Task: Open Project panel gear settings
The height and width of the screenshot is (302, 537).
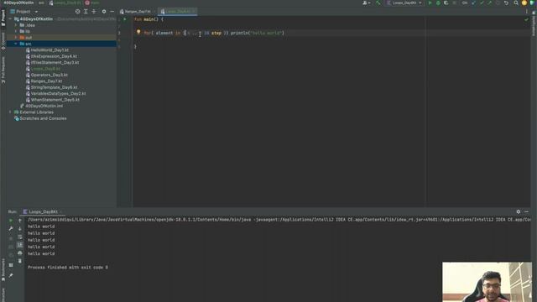Action: click(104, 11)
